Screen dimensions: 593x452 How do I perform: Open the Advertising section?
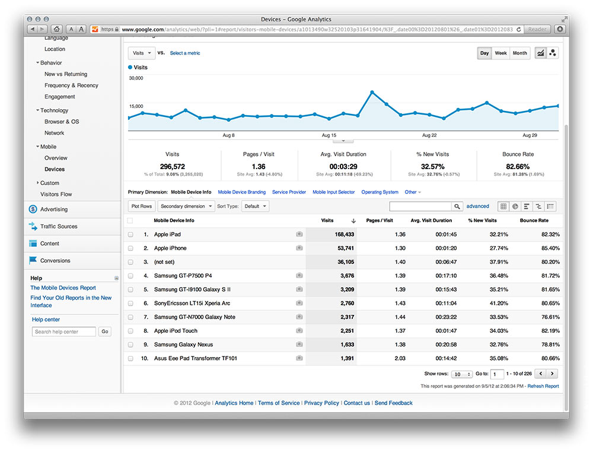tap(54, 209)
